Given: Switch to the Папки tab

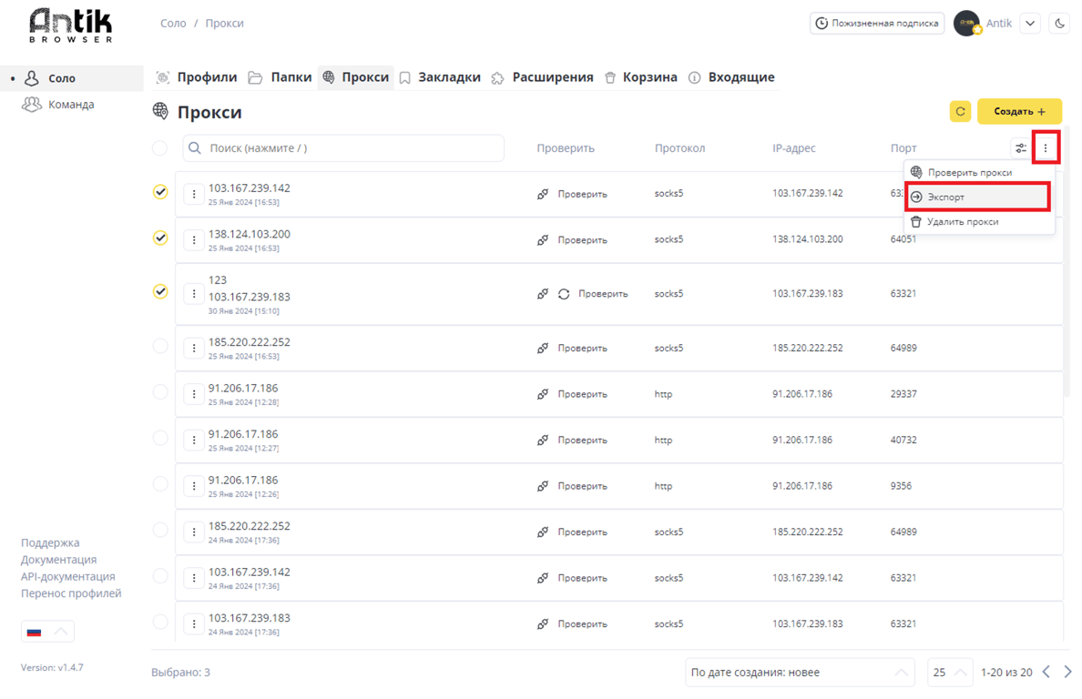Looking at the screenshot, I should click(x=281, y=77).
